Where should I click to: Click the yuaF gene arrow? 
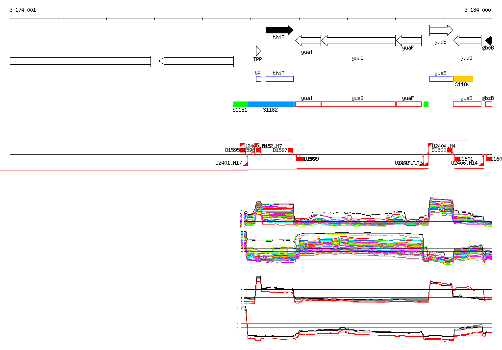(409, 41)
